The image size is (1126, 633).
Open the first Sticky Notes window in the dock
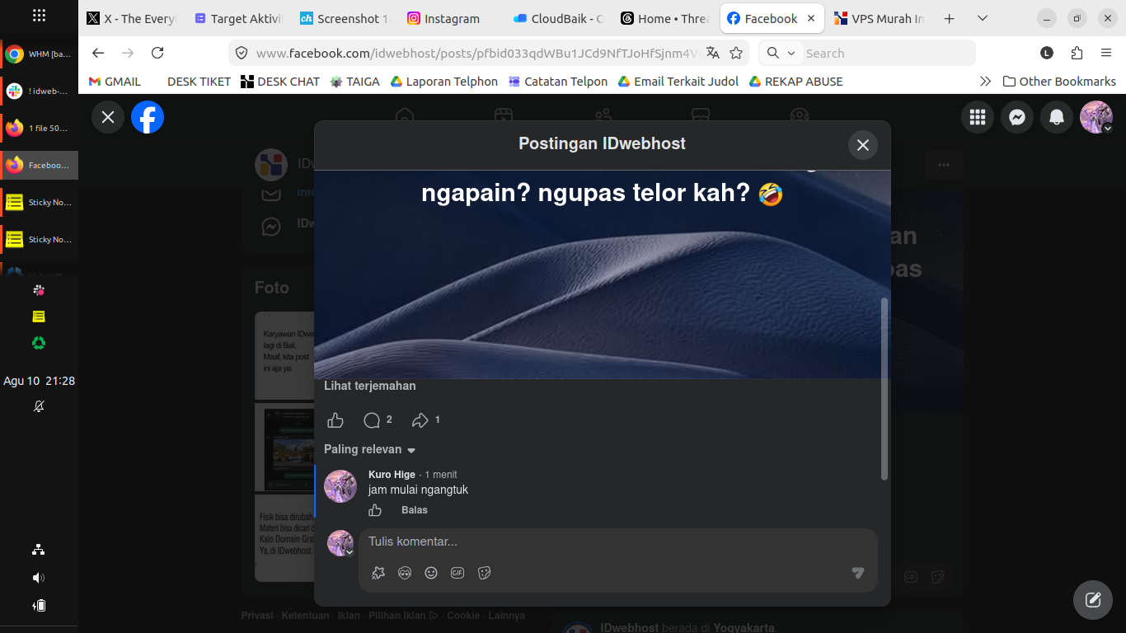tap(40, 203)
